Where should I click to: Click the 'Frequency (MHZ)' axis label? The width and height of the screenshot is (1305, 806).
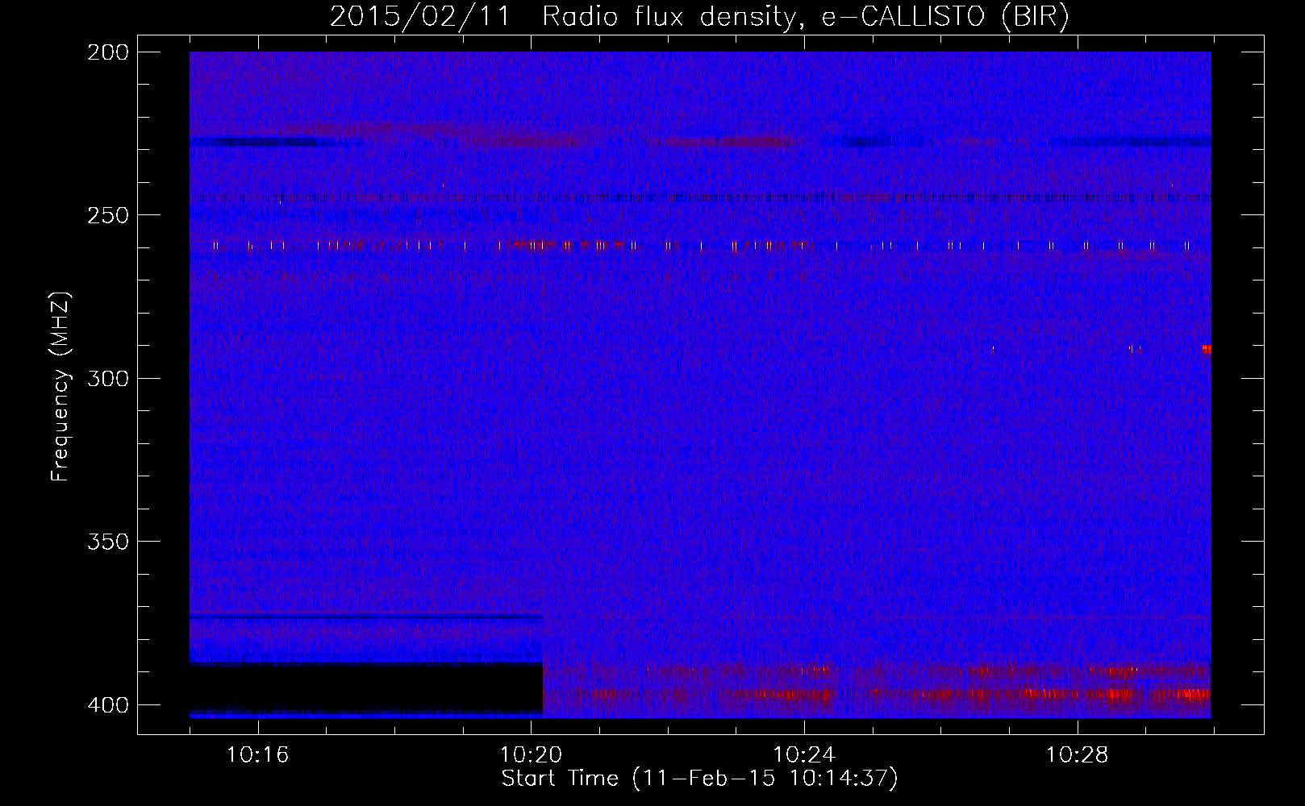click(x=60, y=386)
